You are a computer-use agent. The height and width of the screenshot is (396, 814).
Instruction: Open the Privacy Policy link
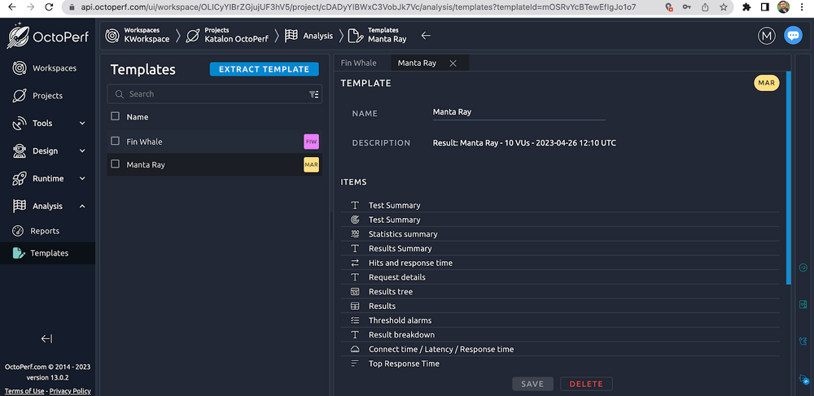click(70, 391)
